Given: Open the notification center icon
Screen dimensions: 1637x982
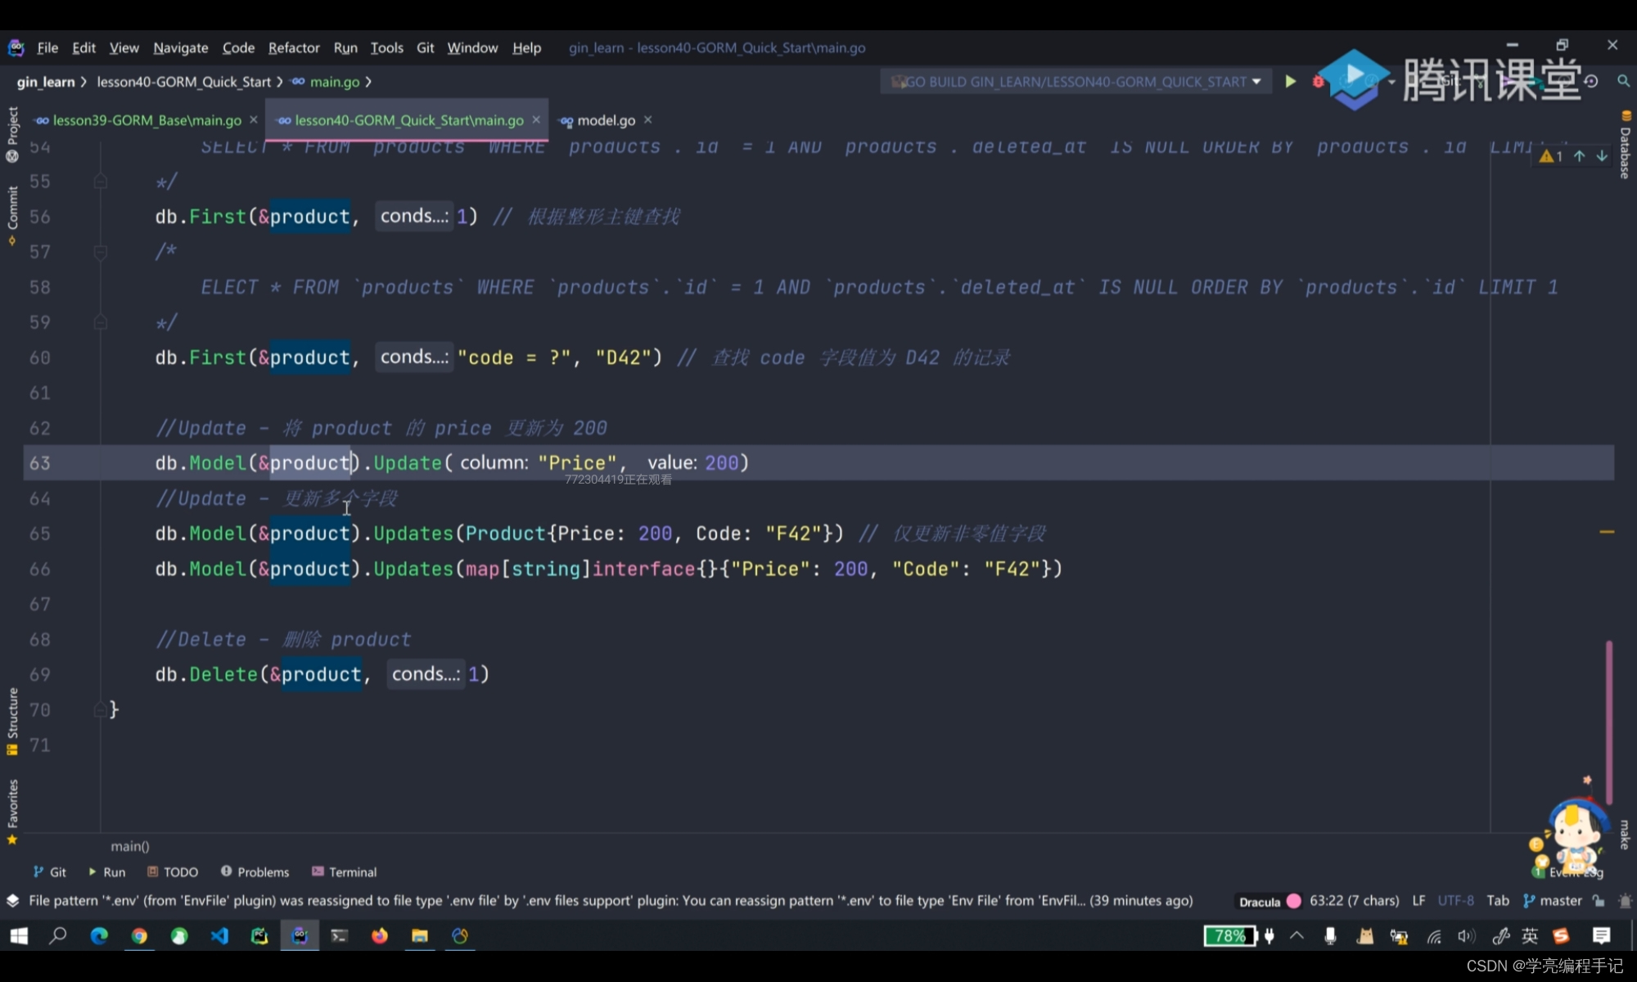Looking at the screenshot, I should click(x=1602, y=935).
